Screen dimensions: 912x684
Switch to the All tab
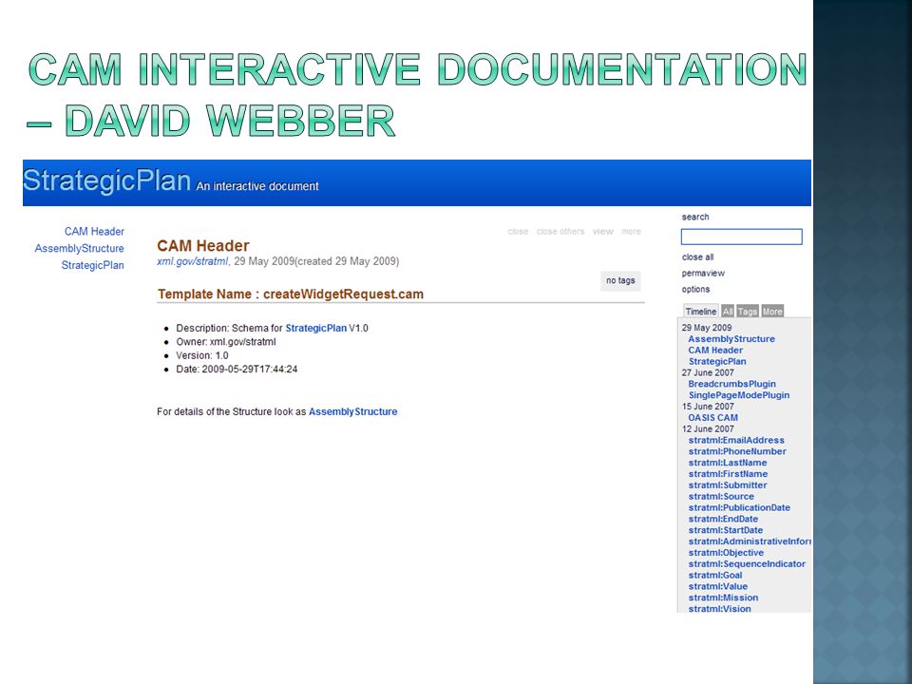728,312
